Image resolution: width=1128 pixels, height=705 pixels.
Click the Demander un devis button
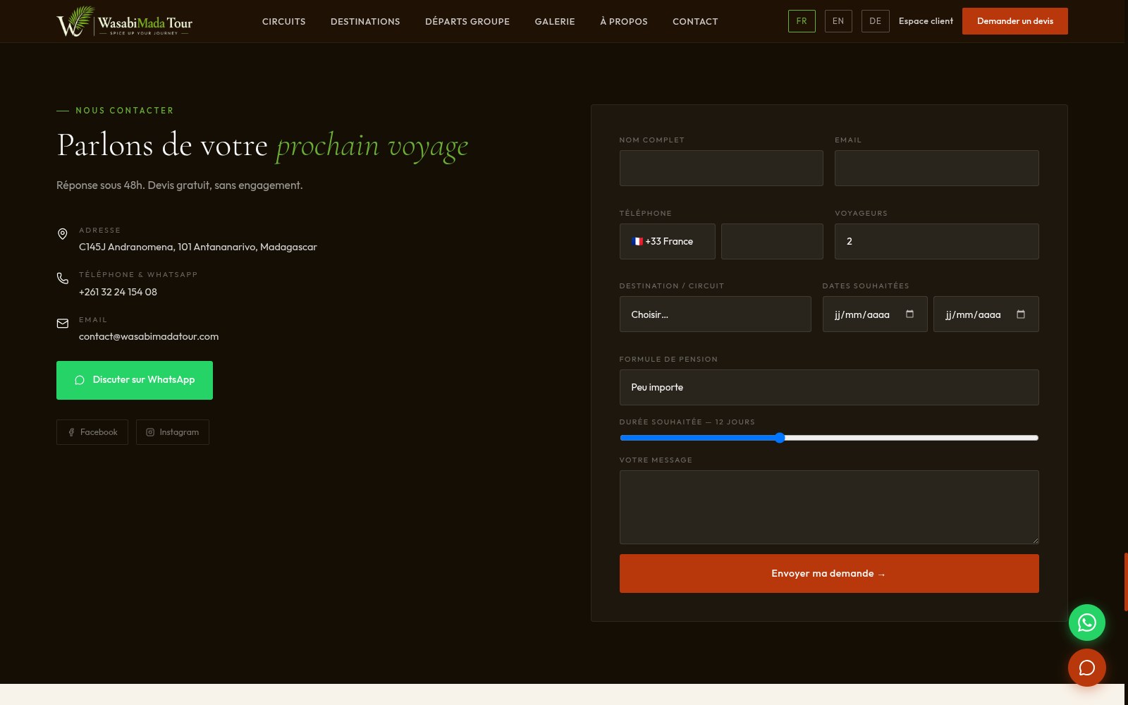coord(1015,21)
